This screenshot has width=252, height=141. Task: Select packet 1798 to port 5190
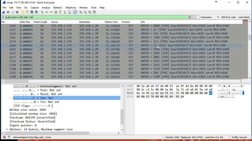[122, 77]
